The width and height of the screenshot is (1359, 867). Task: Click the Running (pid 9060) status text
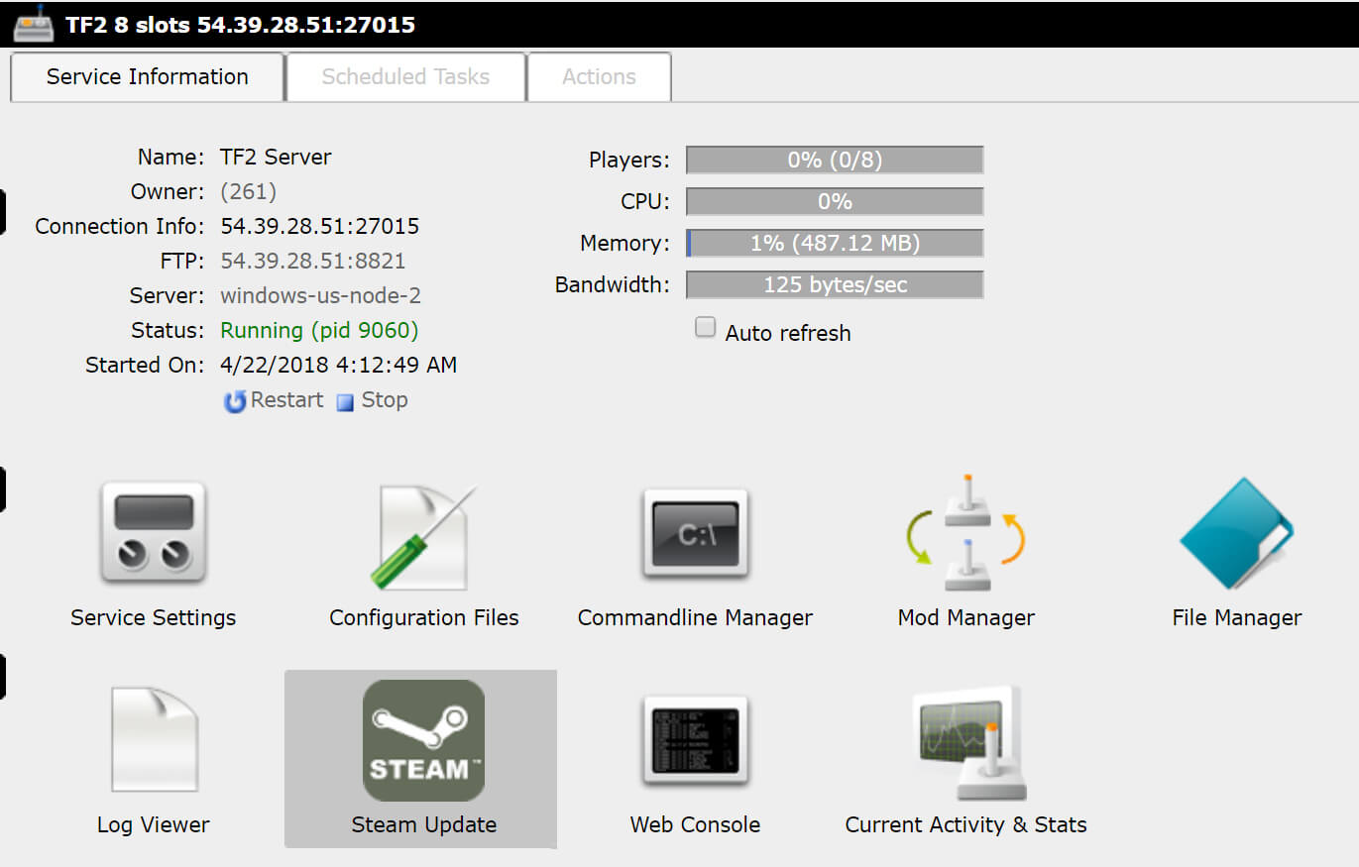point(319,330)
